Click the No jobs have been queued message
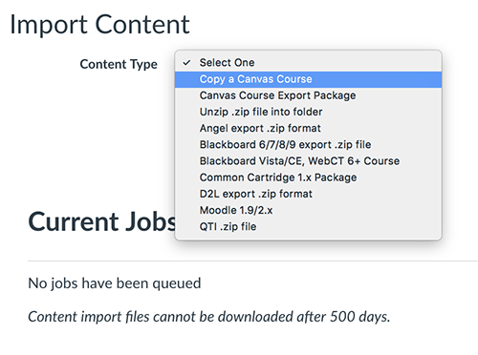 (115, 283)
